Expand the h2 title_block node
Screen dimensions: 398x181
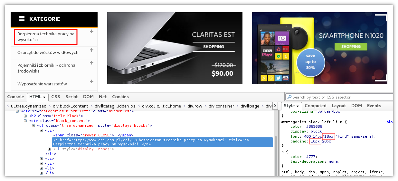25,116
